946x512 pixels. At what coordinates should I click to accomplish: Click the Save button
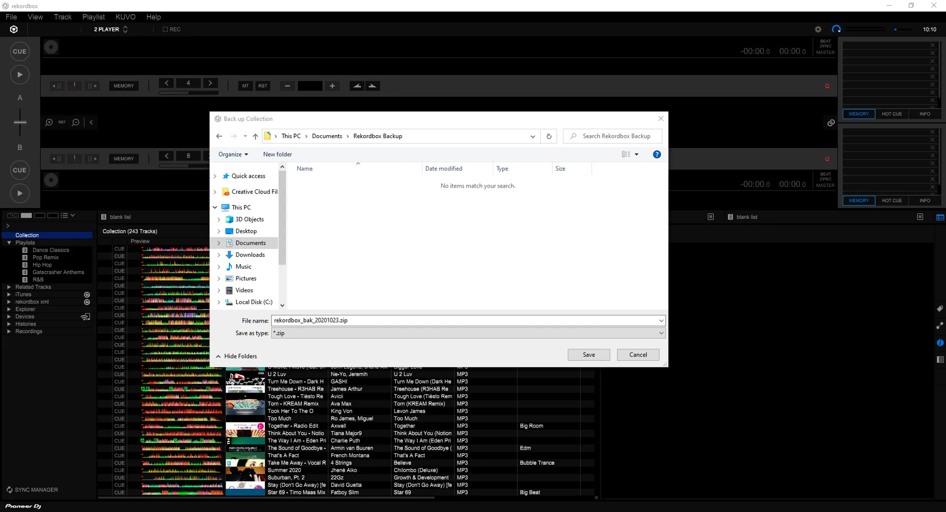tap(588, 355)
